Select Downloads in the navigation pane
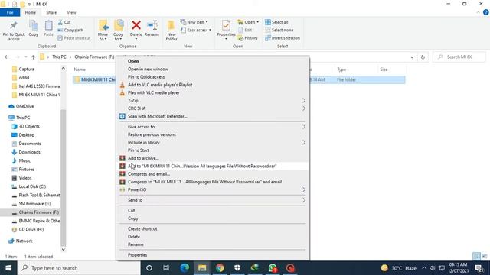 pyautogui.click(x=29, y=152)
